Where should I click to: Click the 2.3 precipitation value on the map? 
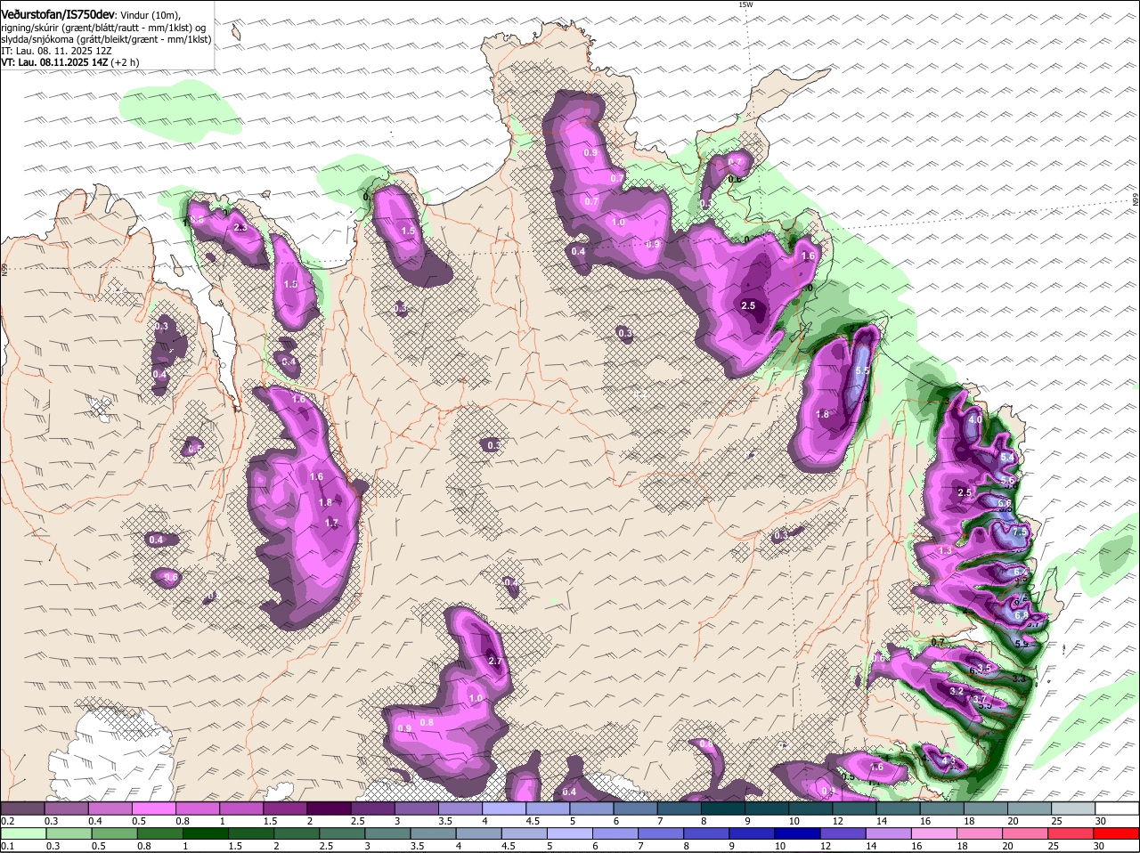[x=240, y=228]
